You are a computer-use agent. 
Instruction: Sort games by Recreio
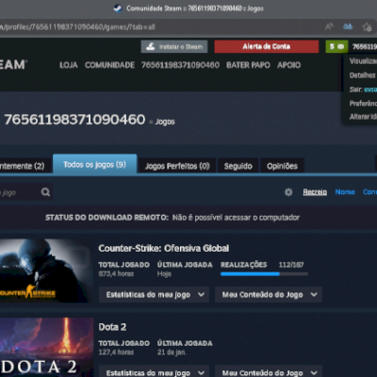(x=315, y=191)
